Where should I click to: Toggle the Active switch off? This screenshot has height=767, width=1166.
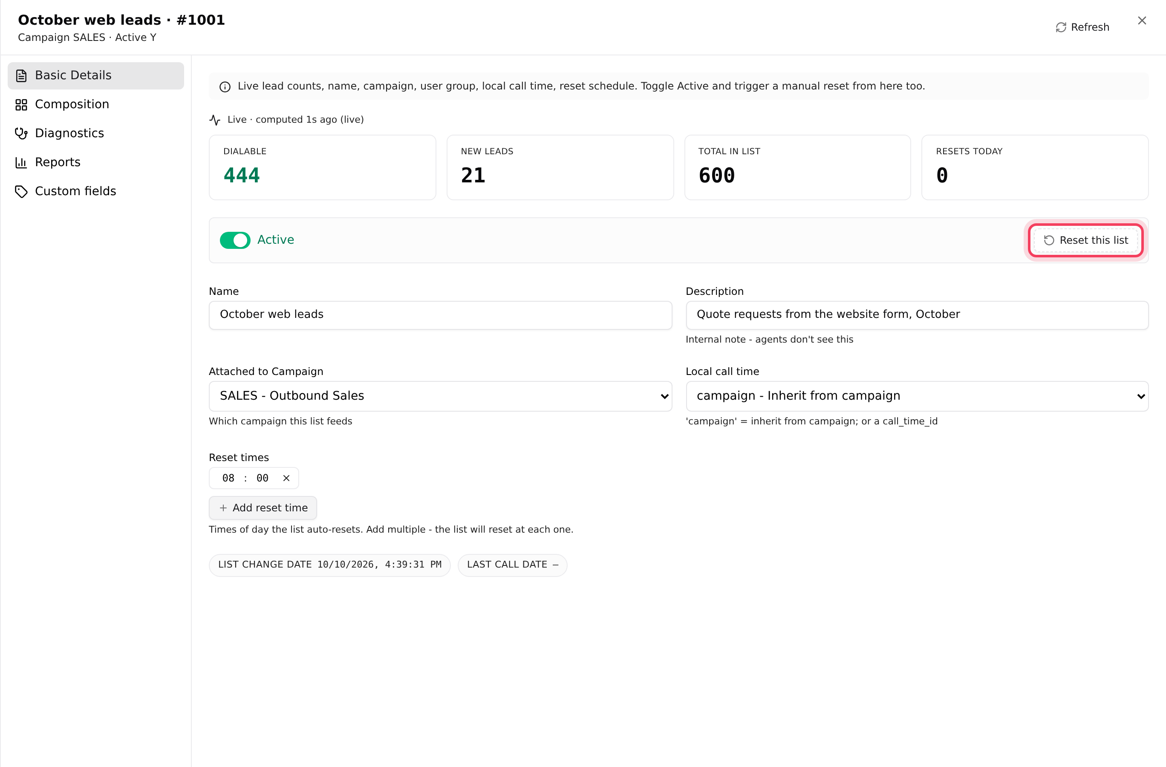point(235,240)
